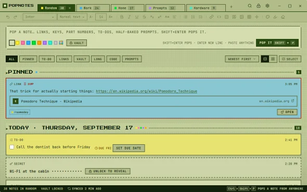The image size is (307, 192).
Task: Open the Inter font family dropdown
Action: coord(40,17)
